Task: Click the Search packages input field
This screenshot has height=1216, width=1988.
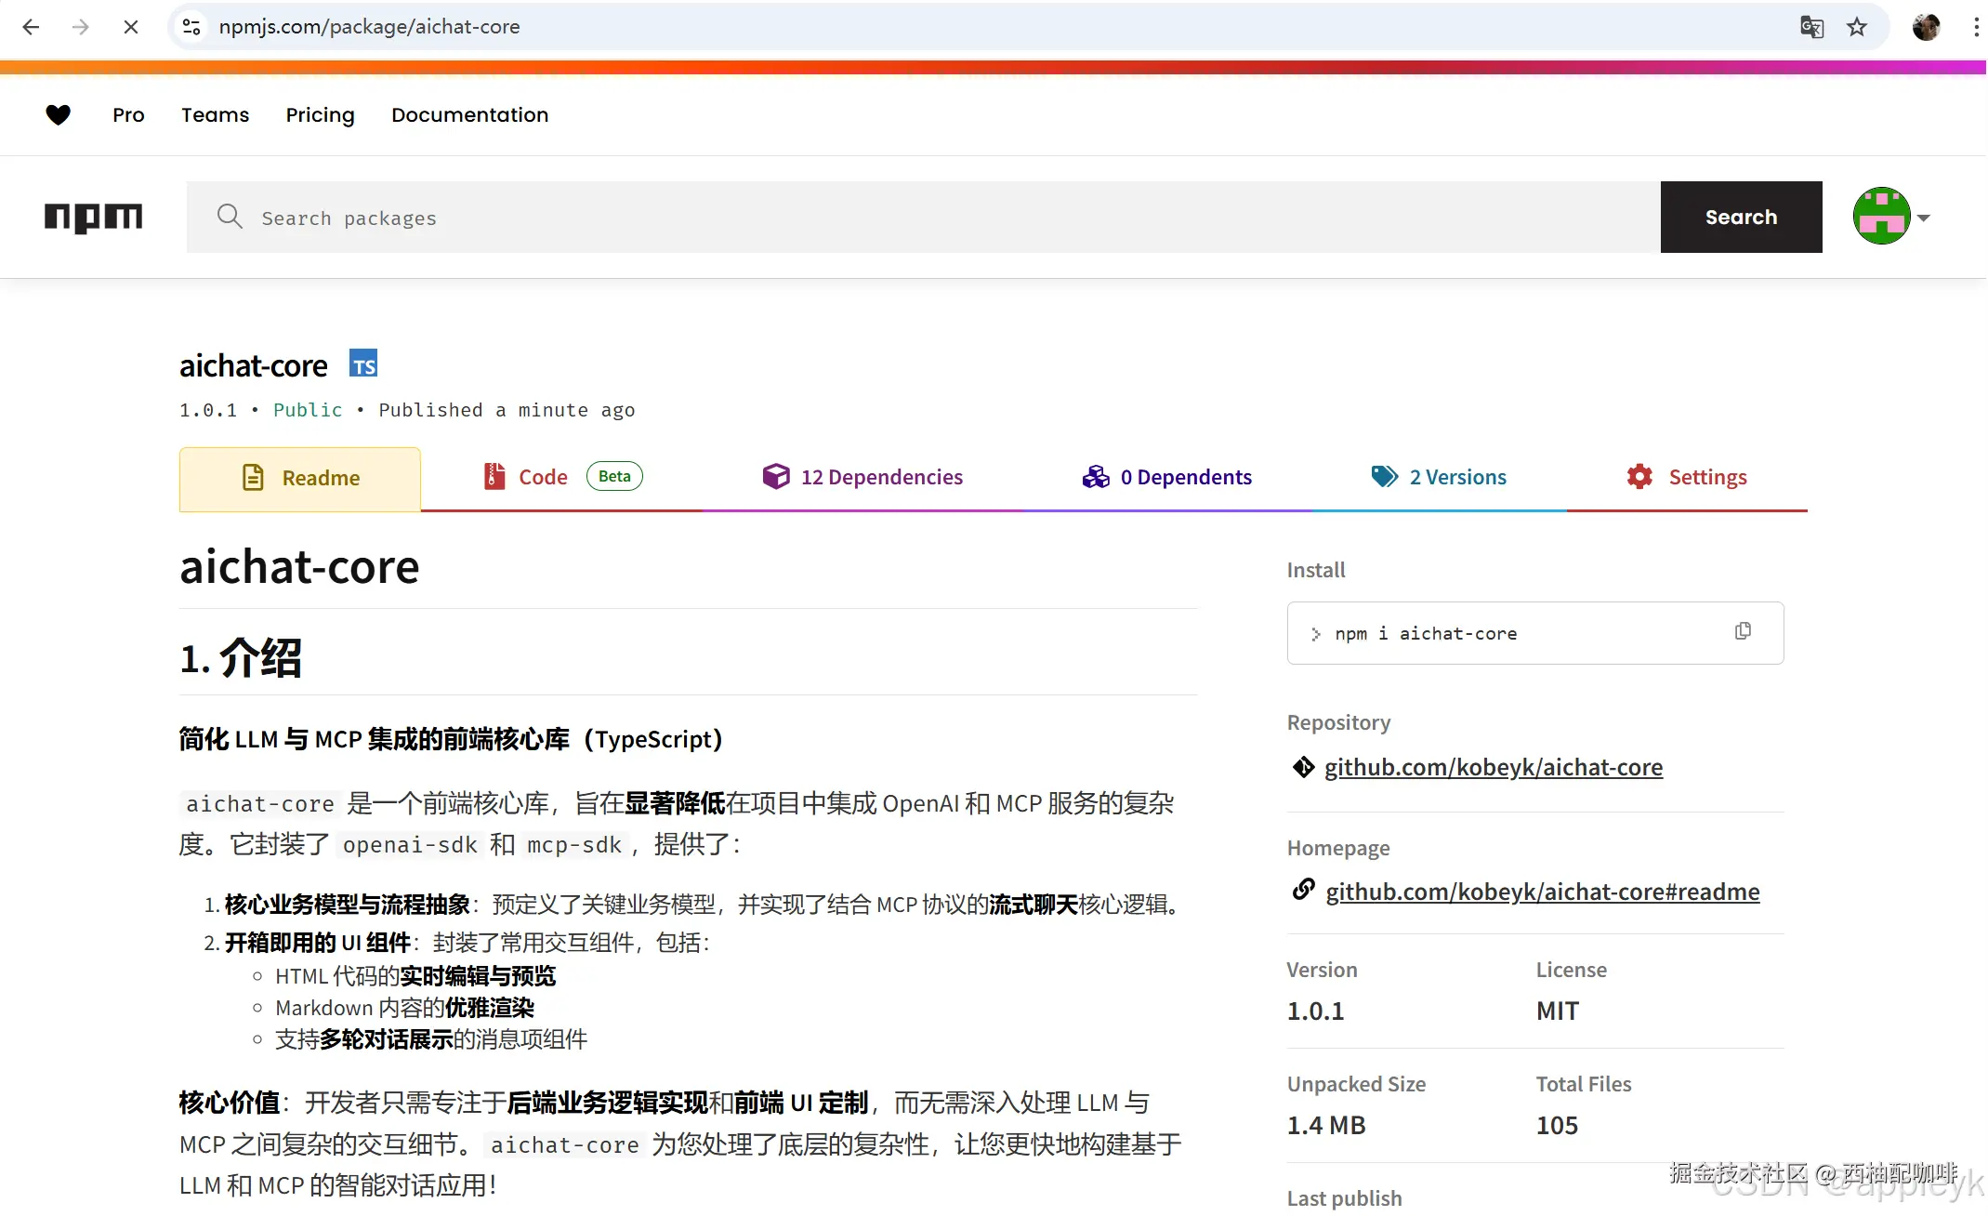Action: click(920, 218)
